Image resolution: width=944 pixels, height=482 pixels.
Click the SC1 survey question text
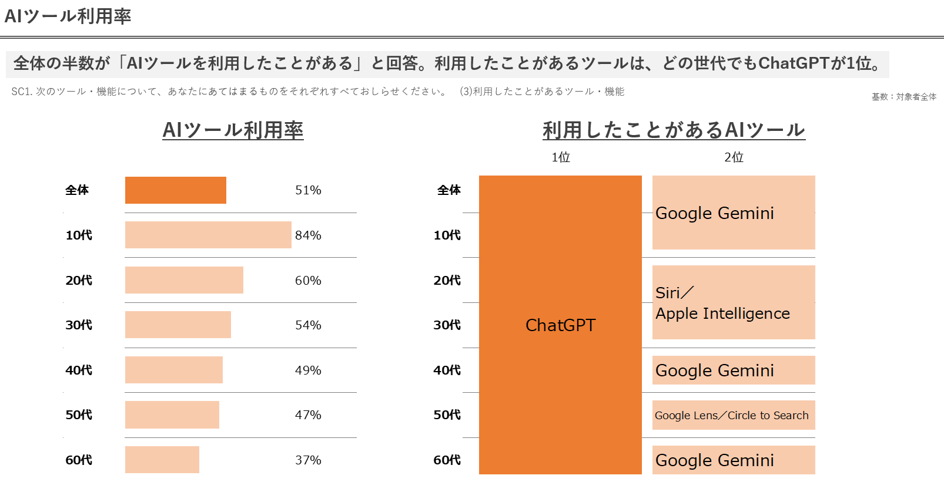[x=317, y=92]
